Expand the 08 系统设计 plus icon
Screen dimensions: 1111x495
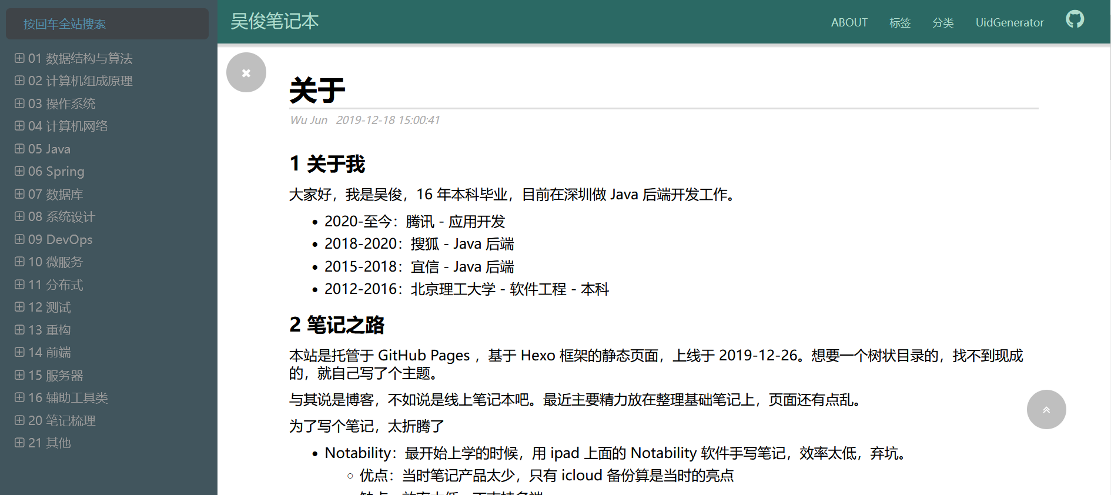click(x=19, y=216)
